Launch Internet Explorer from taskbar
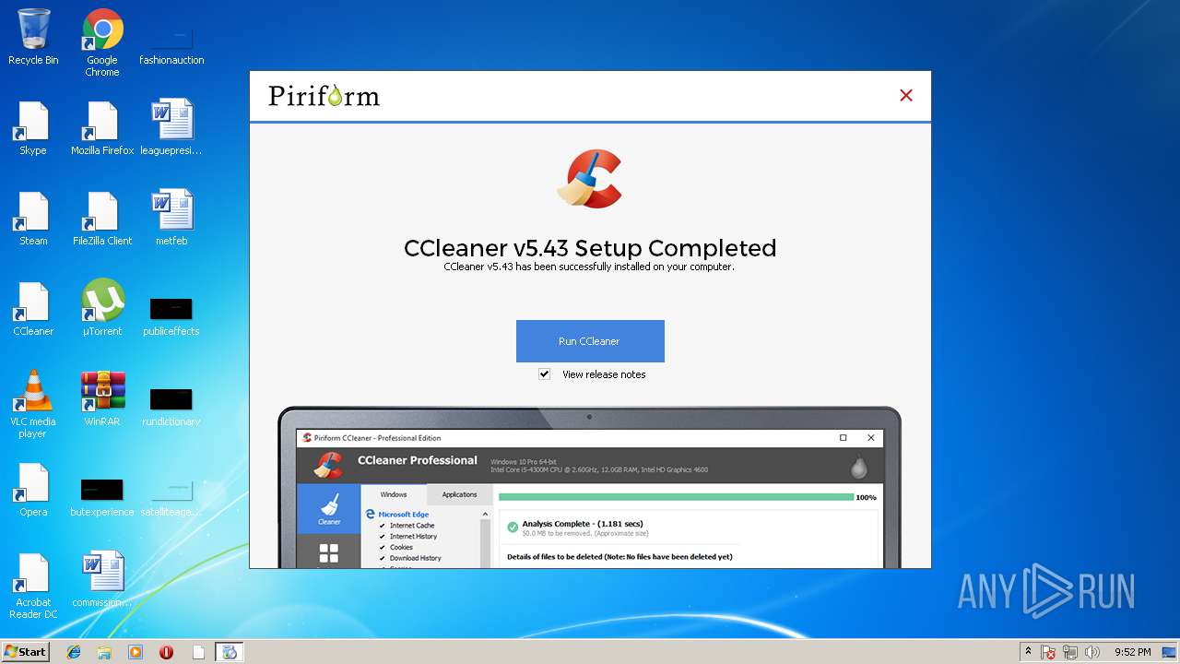The height and width of the screenshot is (664, 1180). pos(74,652)
